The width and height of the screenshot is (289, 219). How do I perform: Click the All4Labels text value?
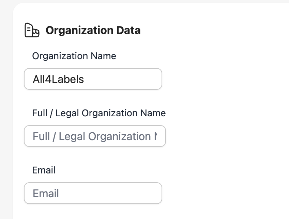pos(58,79)
